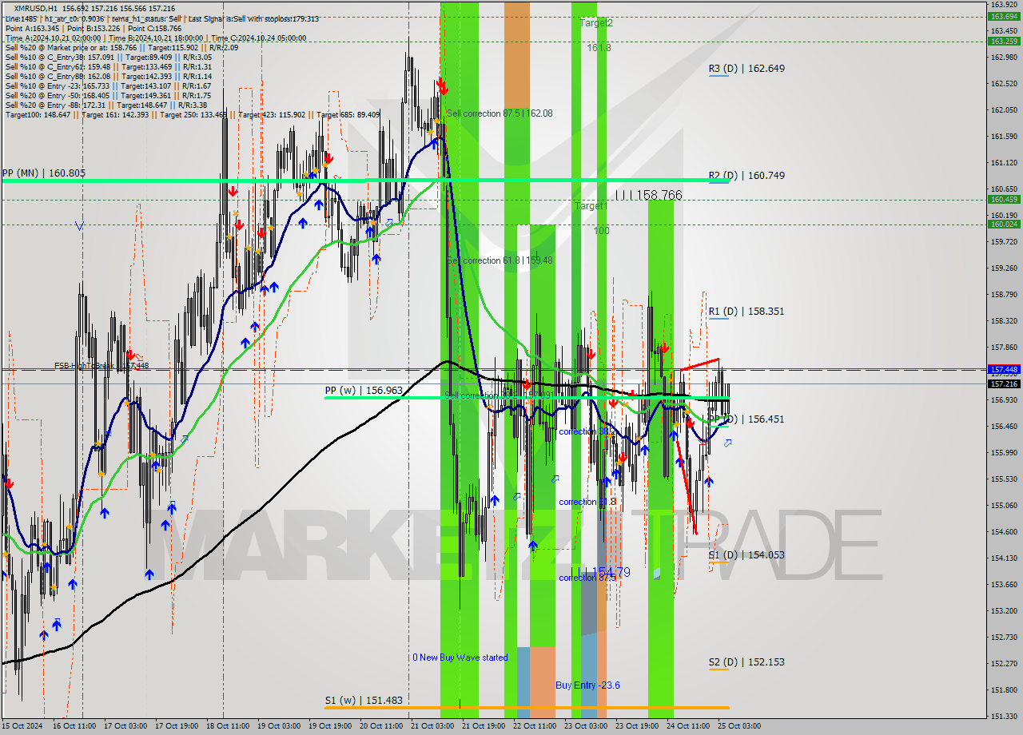
Task: Click the 21 Oct 03:00 time axis label
Action: click(x=432, y=726)
